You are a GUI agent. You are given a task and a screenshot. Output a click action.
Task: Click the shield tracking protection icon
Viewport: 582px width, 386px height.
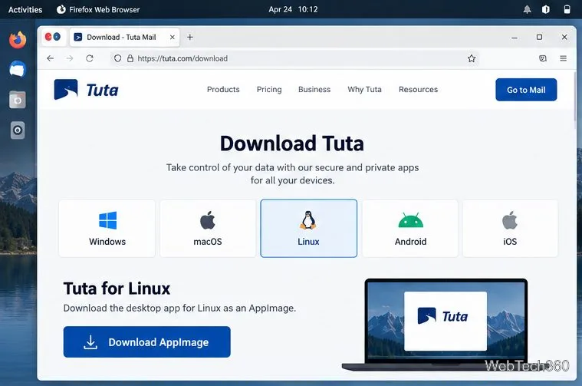pos(117,58)
